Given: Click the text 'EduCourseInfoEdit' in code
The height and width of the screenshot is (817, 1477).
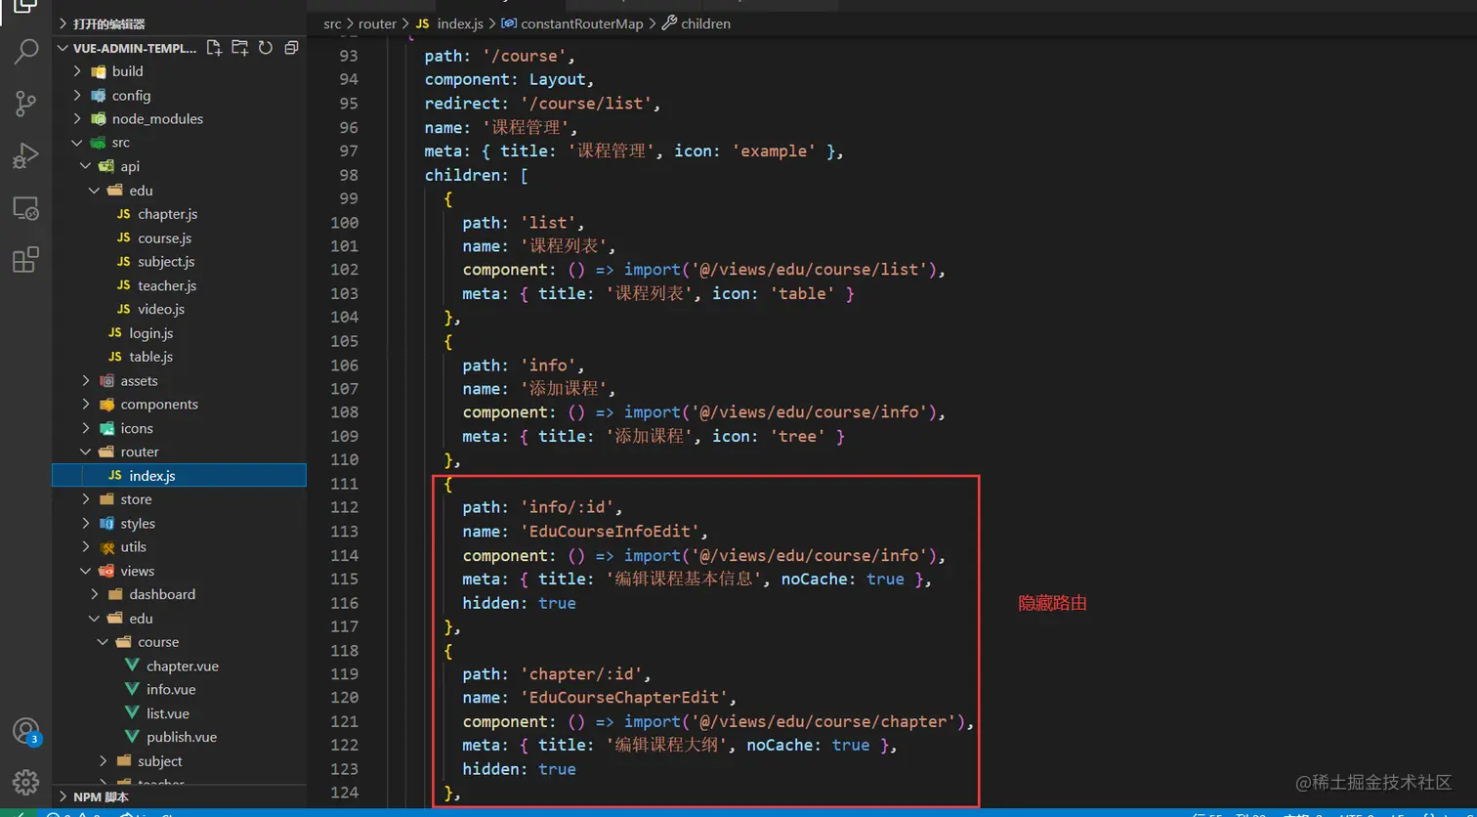Looking at the screenshot, I should pyautogui.click(x=612, y=532).
